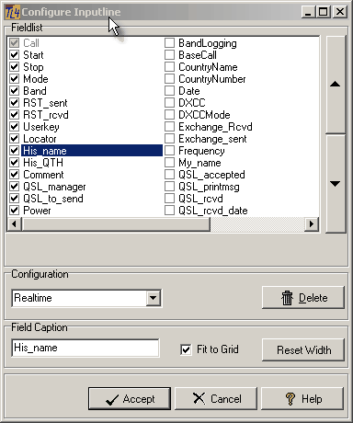The height and width of the screenshot is (423, 353).
Task: Click the checkmark icon on Accept
Action: click(x=112, y=399)
